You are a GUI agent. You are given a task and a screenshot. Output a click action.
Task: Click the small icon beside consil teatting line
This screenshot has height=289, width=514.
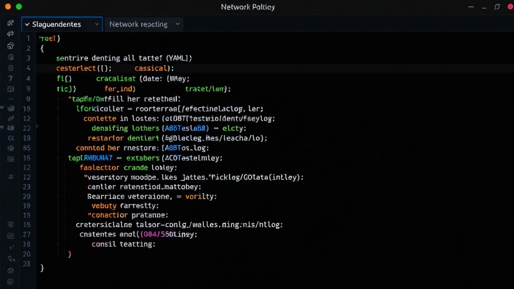[x=12, y=247]
